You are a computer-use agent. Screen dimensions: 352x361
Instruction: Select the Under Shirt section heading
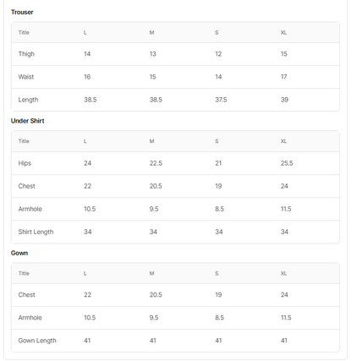28,121
